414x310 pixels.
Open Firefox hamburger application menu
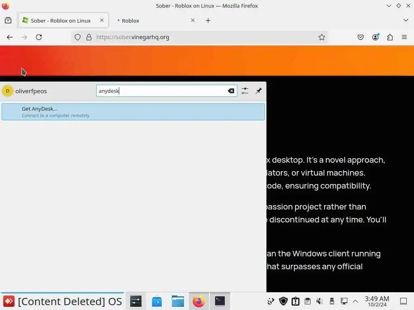tap(404, 37)
